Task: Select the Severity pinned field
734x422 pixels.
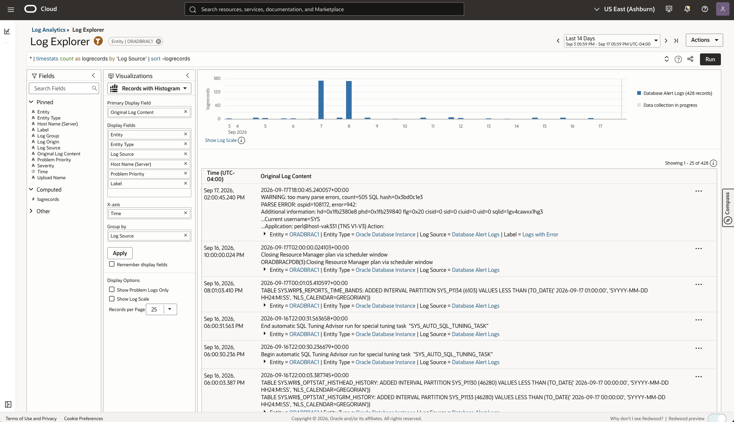Action: [x=46, y=165]
